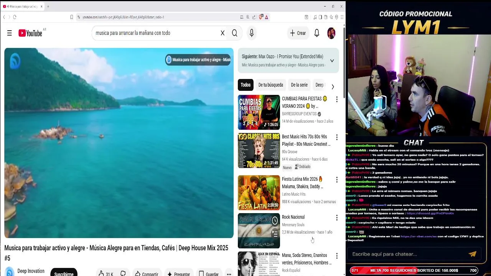The image size is (491, 276).
Task: Click the Brave Rewards triangle icon
Action: pos(266,17)
